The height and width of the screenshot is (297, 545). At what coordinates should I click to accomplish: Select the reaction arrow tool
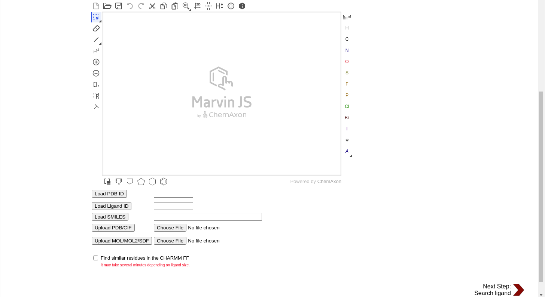click(x=96, y=107)
